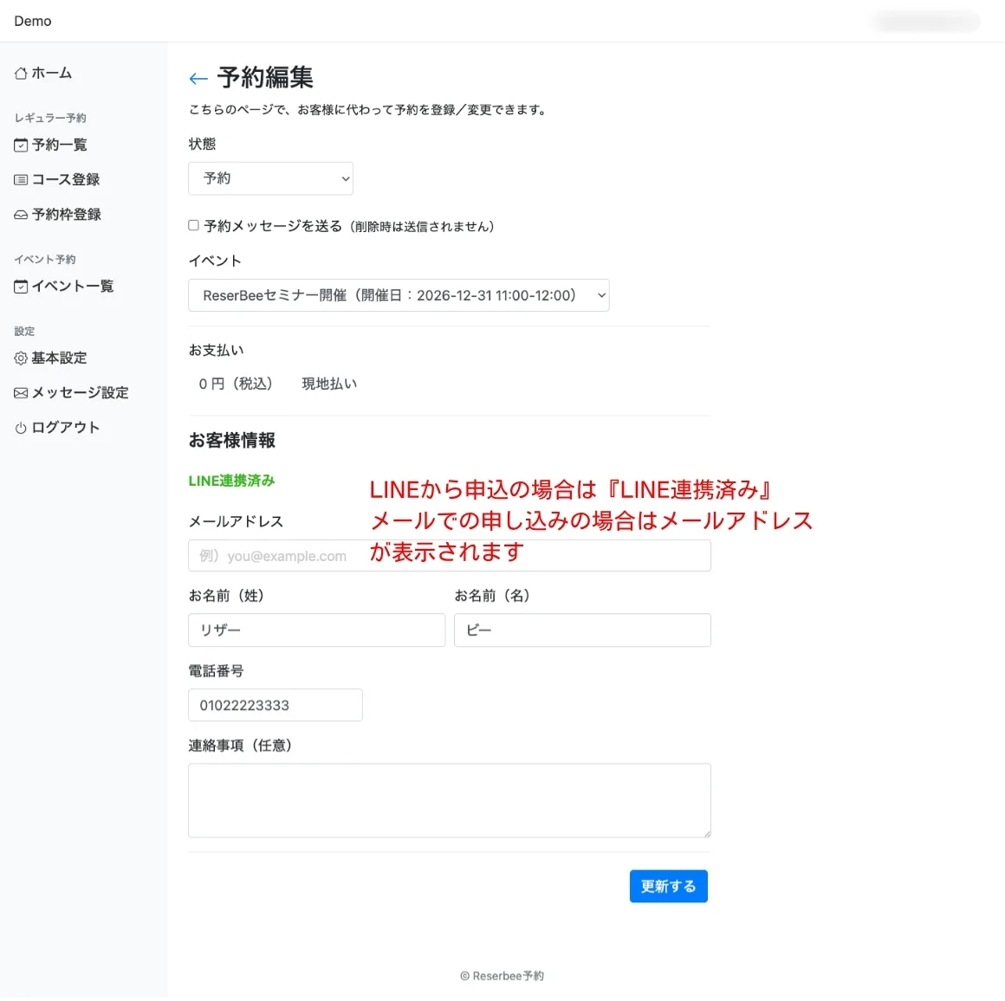Click the ログアウト power icon
The image size is (1005, 1001).
point(21,428)
